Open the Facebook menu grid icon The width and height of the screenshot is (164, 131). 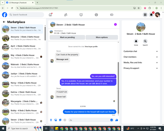(145, 15)
